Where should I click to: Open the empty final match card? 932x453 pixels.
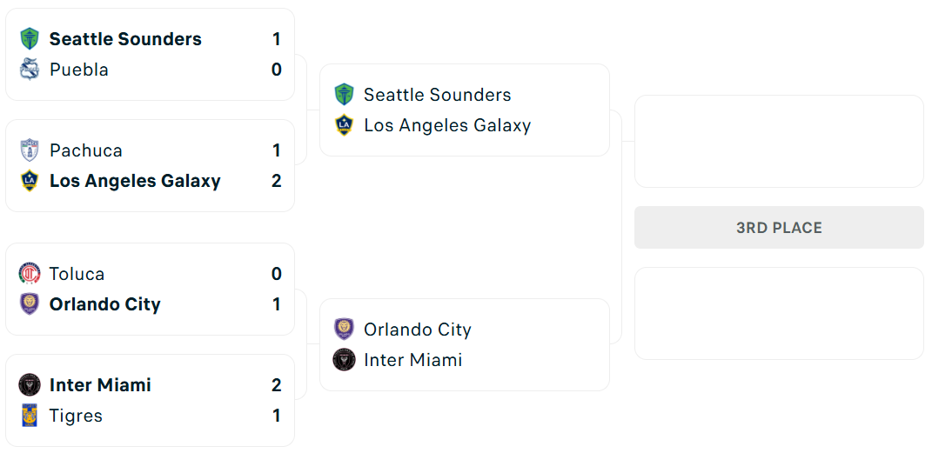click(779, 141)
